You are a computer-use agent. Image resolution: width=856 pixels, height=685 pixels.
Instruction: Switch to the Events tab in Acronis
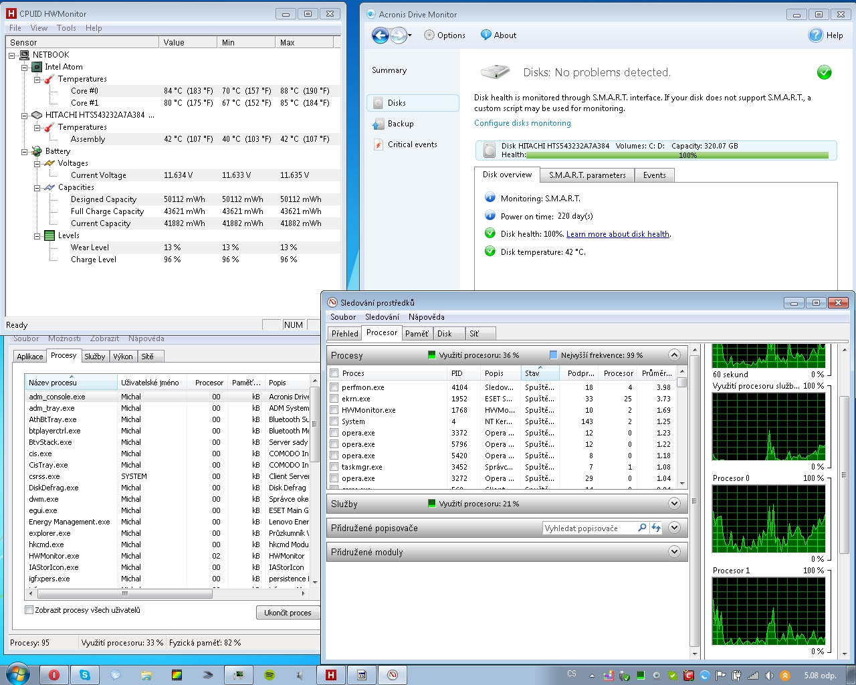654,175
